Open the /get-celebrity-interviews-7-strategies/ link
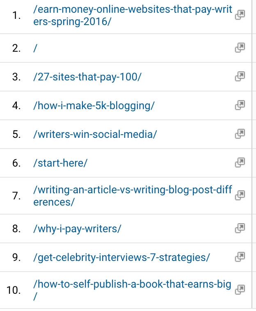Viewport: 256px width, 311px height. pyautogui.click(x=121, y=257)
